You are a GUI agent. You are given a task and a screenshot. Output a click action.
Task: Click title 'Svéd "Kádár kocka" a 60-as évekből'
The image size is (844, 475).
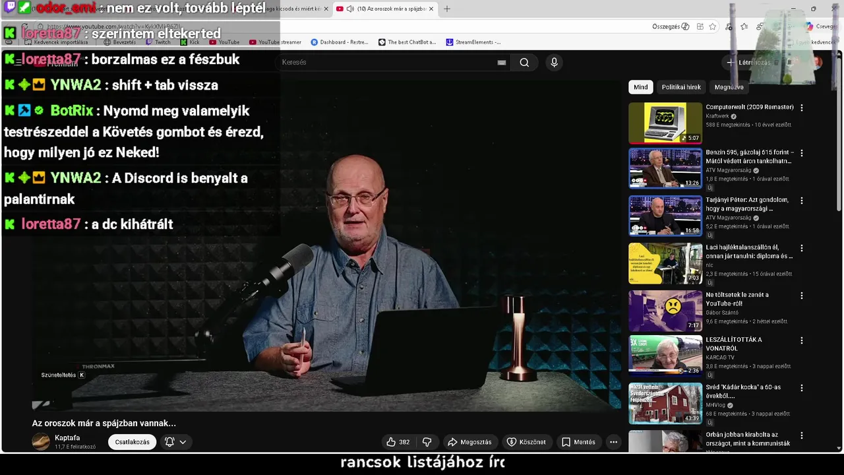743,391
